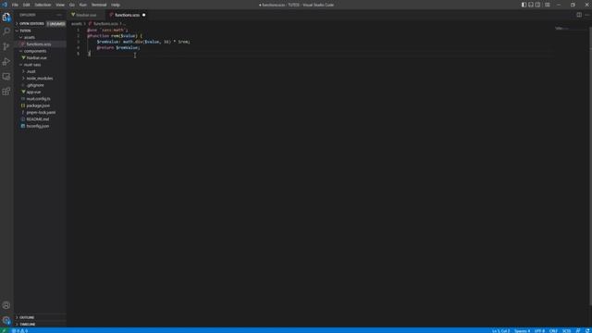Open notifications bell in status bar
This screenshot has width=592, height=333.
(587, 331)
